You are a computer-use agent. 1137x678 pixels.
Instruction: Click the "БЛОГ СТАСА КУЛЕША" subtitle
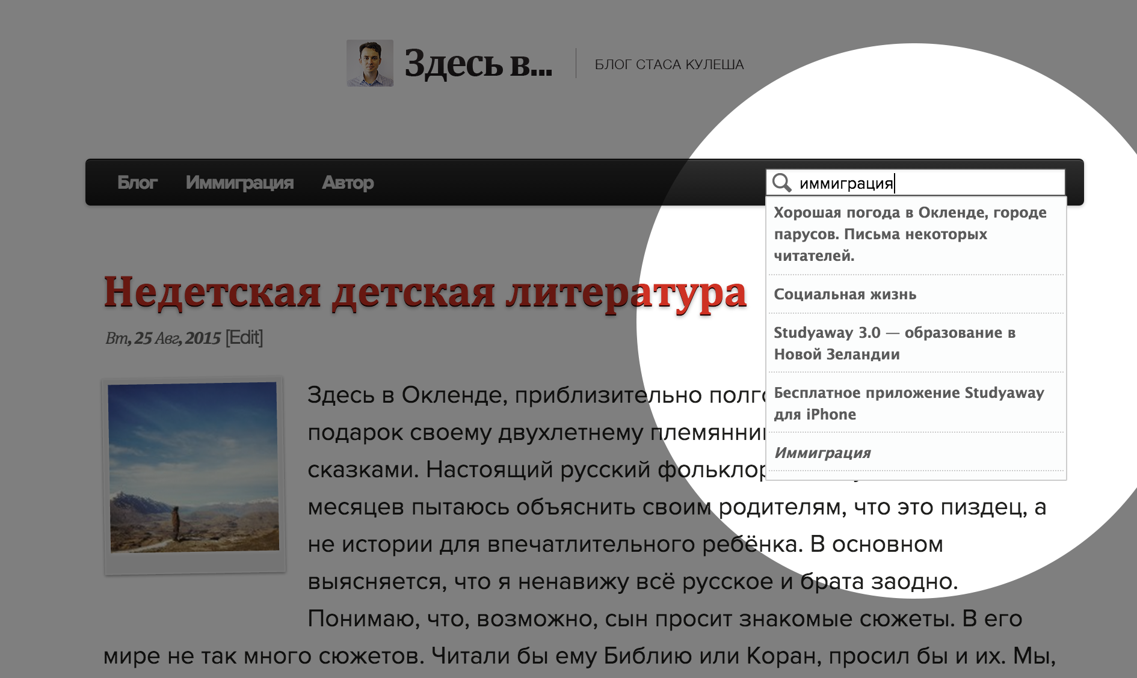click(x=669, y=64)
